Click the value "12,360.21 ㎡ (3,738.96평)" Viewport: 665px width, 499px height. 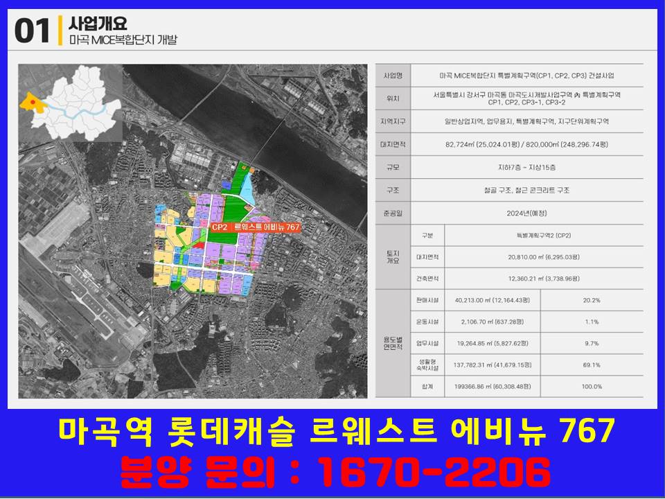click(x=544, y=279)
